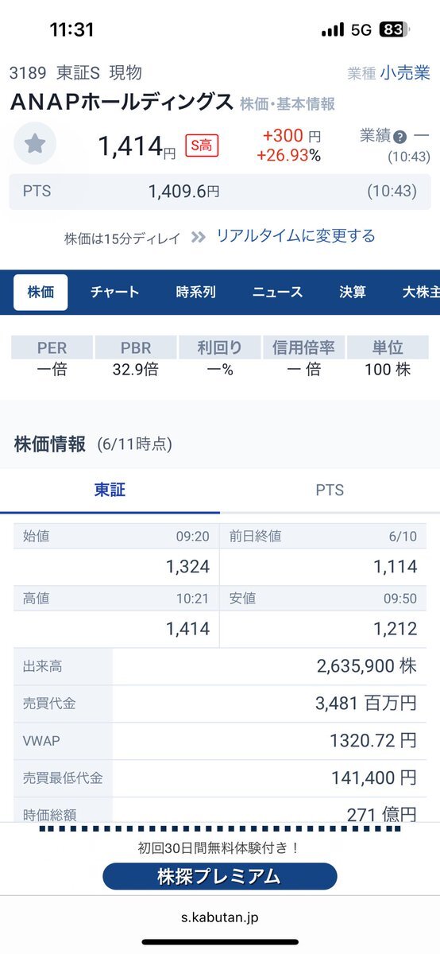
Task: Switch to real-time via リアルタイムに変更する
Action: pos(295,236)
